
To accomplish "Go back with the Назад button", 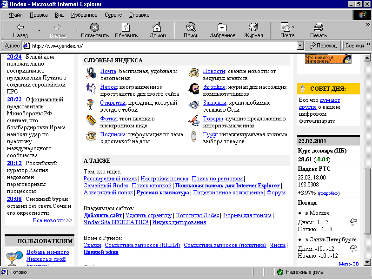I will tap(20, 30).
